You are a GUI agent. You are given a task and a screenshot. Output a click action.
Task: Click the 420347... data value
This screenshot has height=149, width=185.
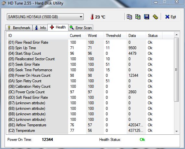click(136, 125)
